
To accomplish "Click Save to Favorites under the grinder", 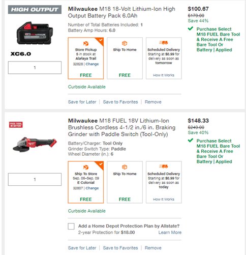I will coord(120,248).
